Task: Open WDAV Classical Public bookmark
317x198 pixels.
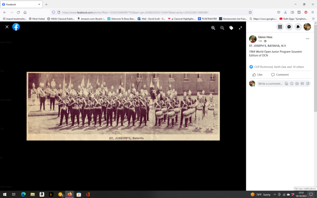Action: (61, 19)
